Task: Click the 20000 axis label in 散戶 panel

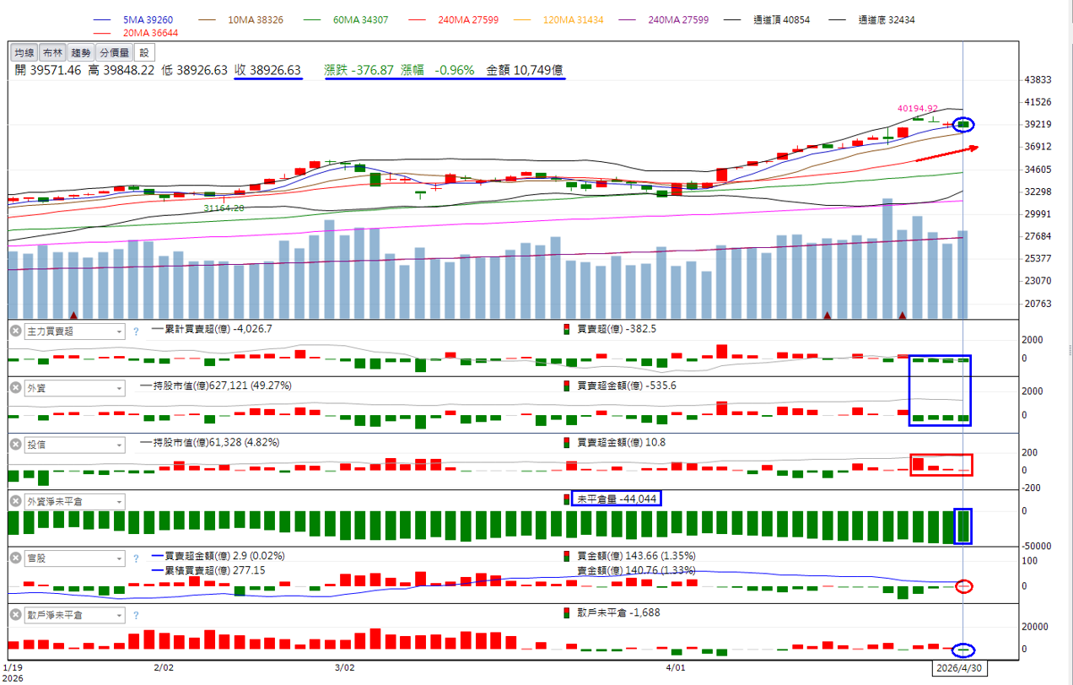Action: click(1035, 626)
